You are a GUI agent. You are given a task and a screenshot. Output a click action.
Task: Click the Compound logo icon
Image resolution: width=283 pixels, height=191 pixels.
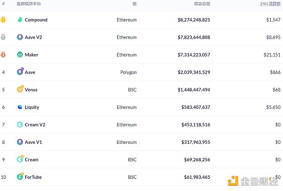pos(20,20)
